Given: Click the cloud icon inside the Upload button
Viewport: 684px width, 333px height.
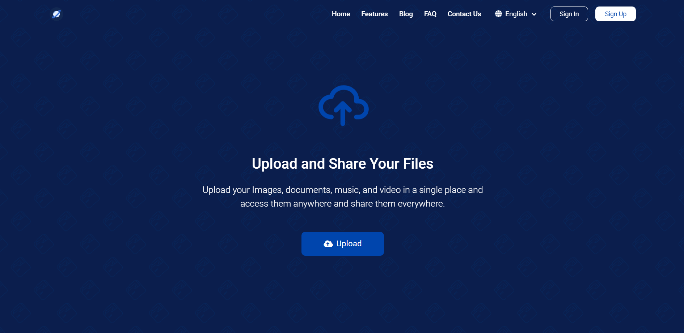Looking at the screenshot, I should tap(328, 243).
